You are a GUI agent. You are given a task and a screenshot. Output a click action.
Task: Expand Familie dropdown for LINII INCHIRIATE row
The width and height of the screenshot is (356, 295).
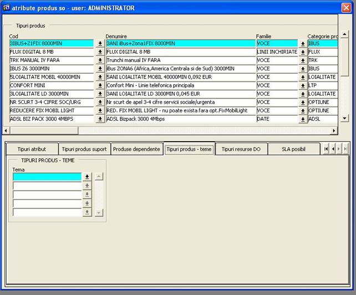point(303,52)
